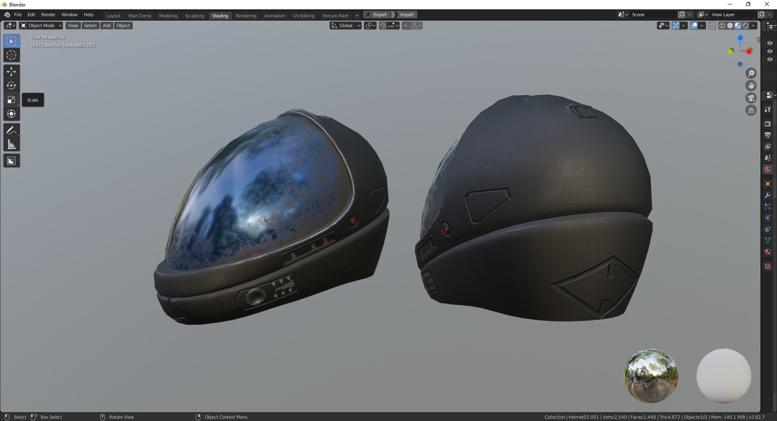The width and height of the screenshot is (777, 421).
Task: Toggle snapping magnet button
Action: [x=382, y=26]
